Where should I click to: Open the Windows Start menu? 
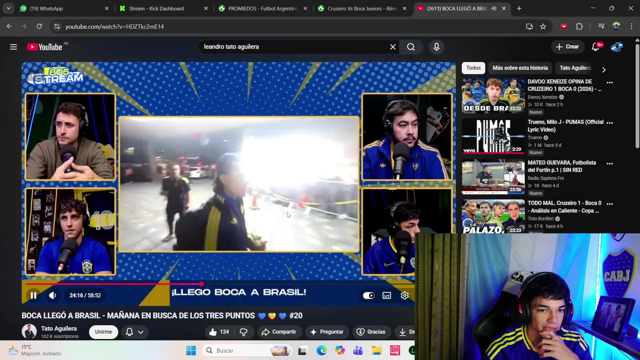click(191, 350)
